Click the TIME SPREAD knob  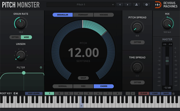[137, 67]
